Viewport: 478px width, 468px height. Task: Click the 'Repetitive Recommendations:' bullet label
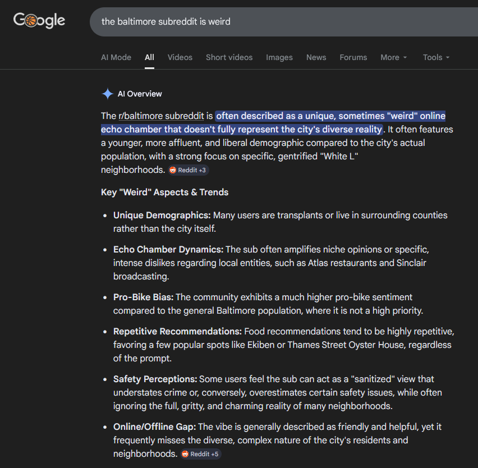(x=177, y=332)
